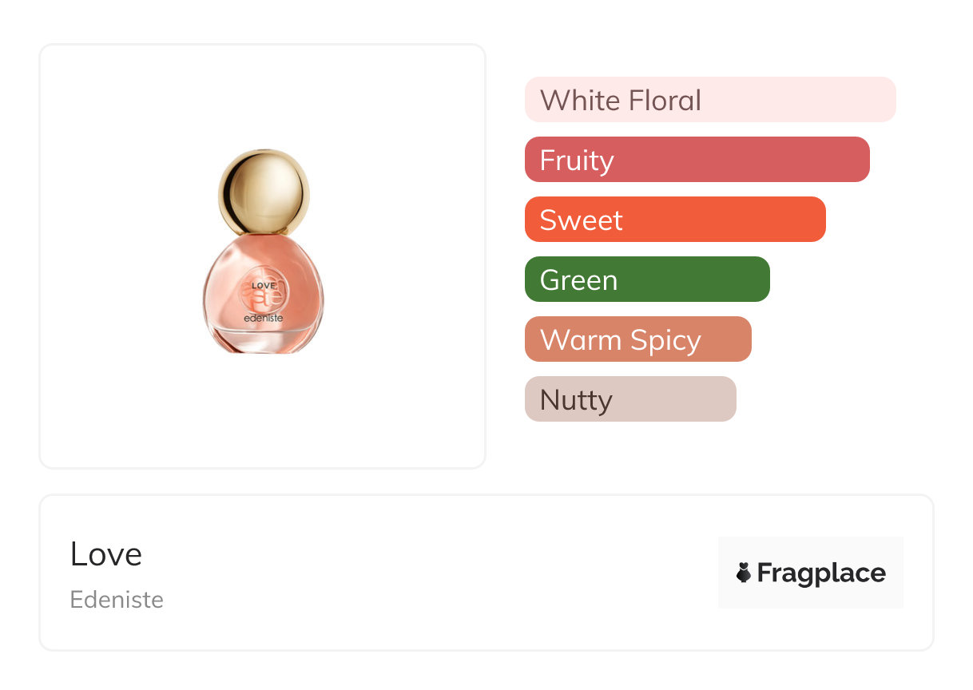The width and height of the screenshot is (973, 690).
Task: Click blank middle area of the bottom info card
Action: tap(439, 573)
